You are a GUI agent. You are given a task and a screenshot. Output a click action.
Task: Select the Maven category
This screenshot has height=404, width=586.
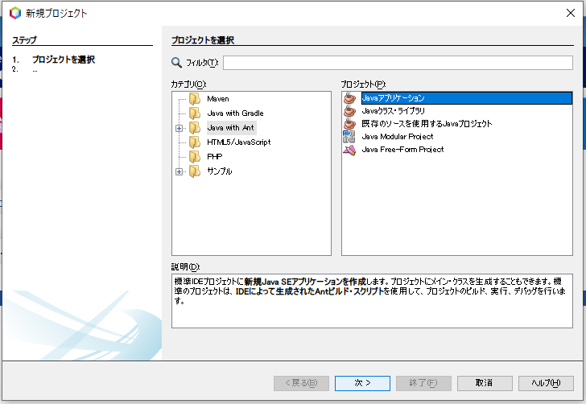tap(218, 99)
